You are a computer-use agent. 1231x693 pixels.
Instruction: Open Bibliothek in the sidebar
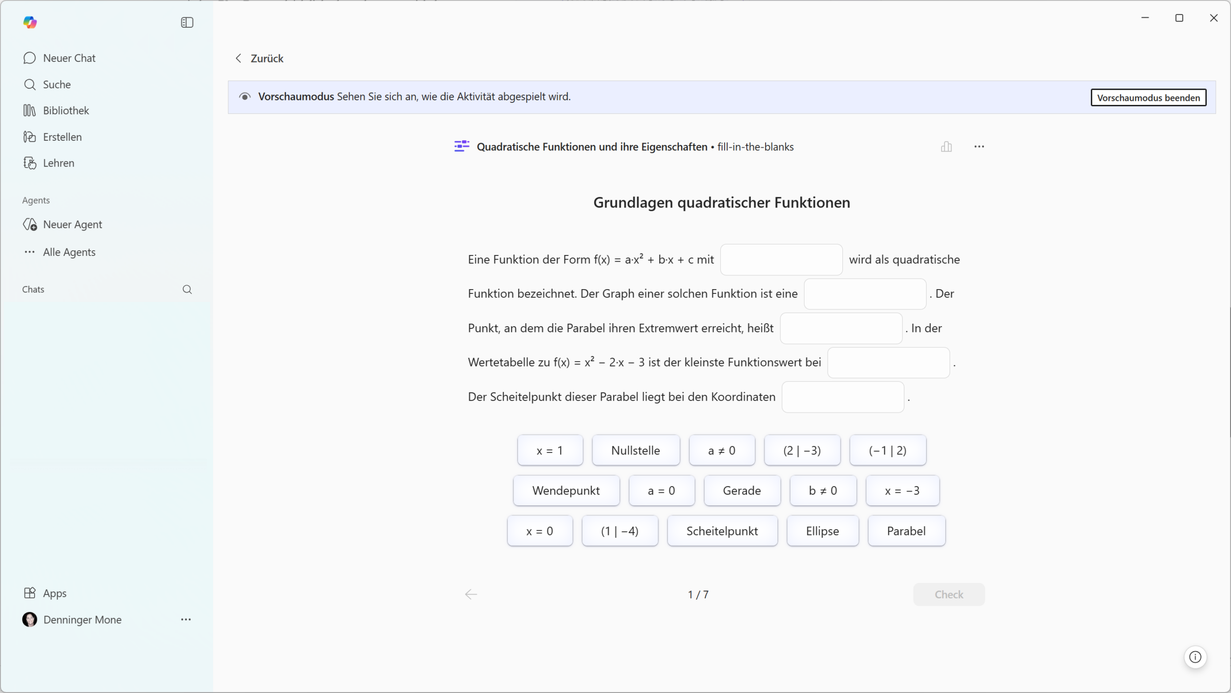[65, 110]
